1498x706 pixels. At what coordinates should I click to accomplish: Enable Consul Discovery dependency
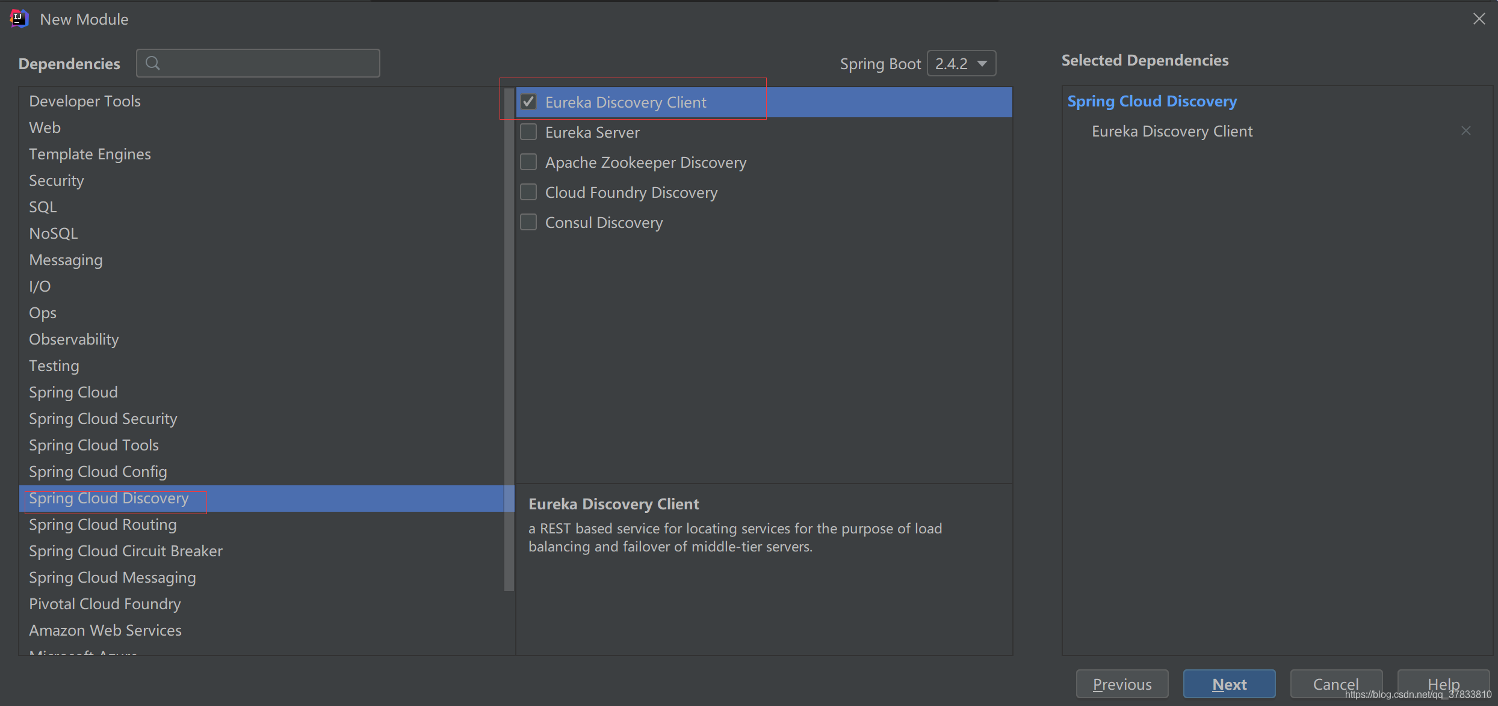click(528, 223)
